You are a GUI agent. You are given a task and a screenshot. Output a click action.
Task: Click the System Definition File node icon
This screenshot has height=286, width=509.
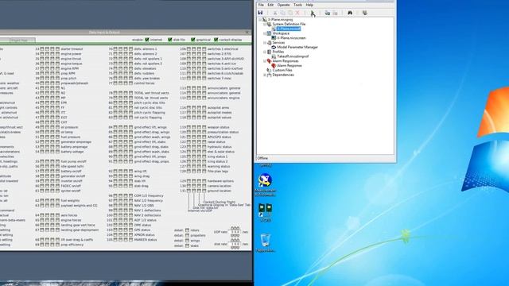(269, 24)
